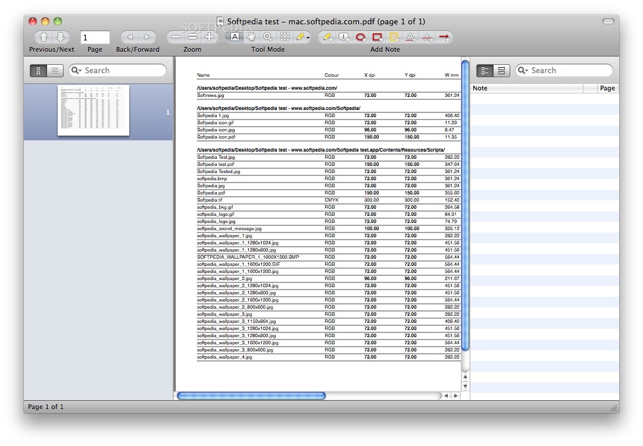Switch right pane to notes view
The width and height of the screenshot is (643, 446).
485,70
